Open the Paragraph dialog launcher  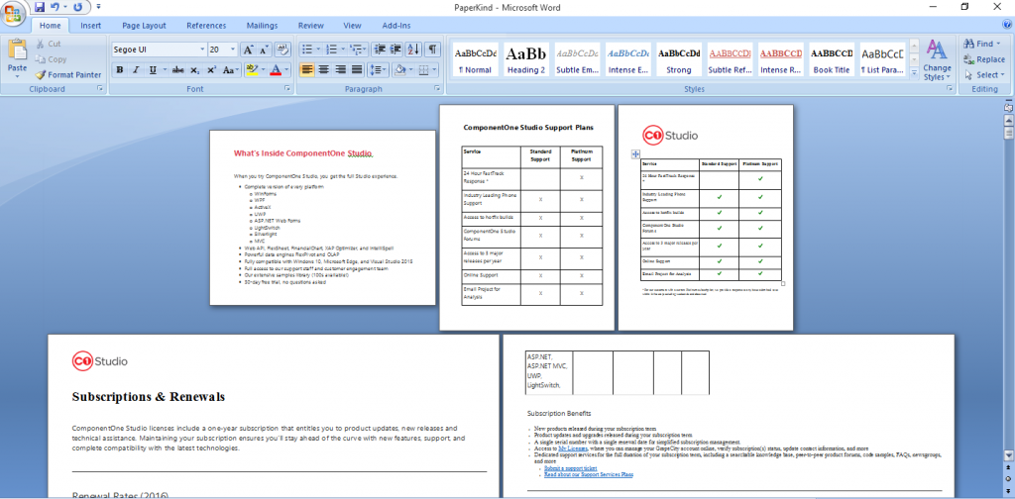pos(438,89)
